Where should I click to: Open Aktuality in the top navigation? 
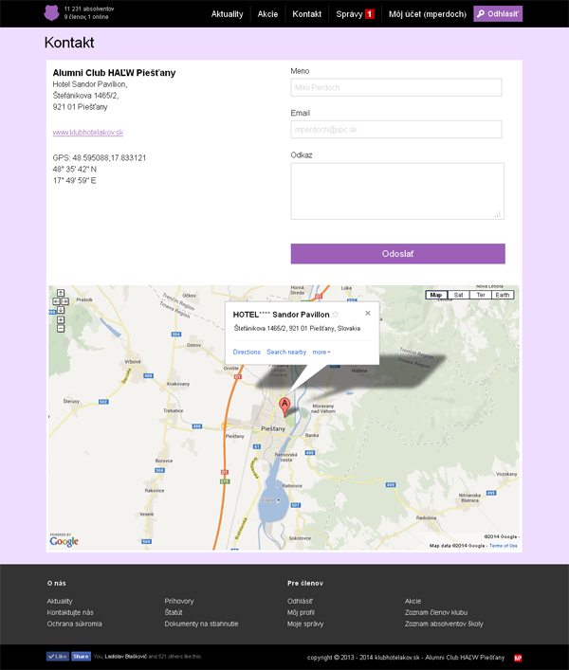tap(227, 14)
